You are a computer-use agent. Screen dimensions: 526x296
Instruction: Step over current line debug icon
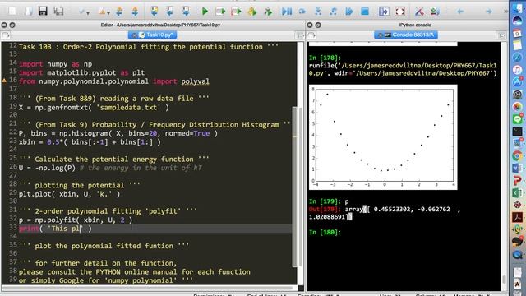[302, 12]
